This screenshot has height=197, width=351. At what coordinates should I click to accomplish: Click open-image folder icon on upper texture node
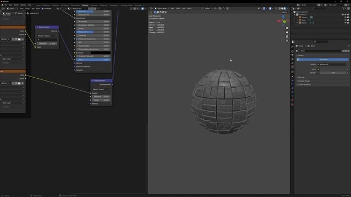(x=19, y=39)
